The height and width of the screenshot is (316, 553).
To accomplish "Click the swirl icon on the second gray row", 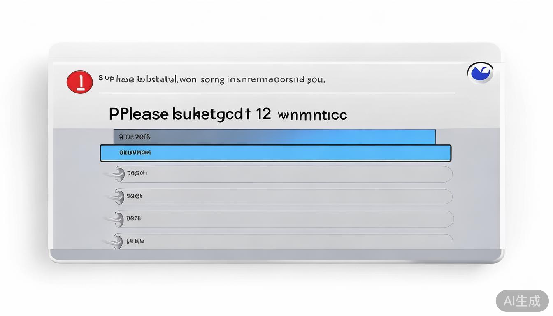I will (x=118, y=197).
